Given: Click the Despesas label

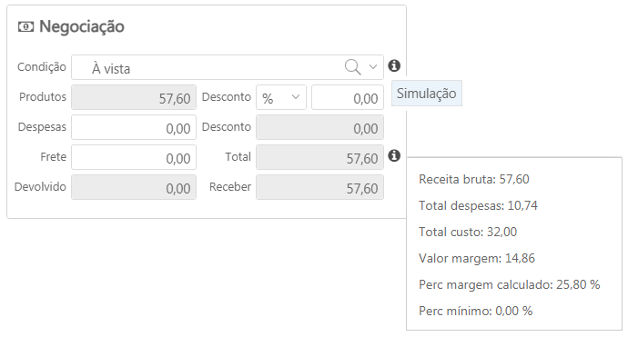Looking at the screenshot, I should tap(42, 127).
